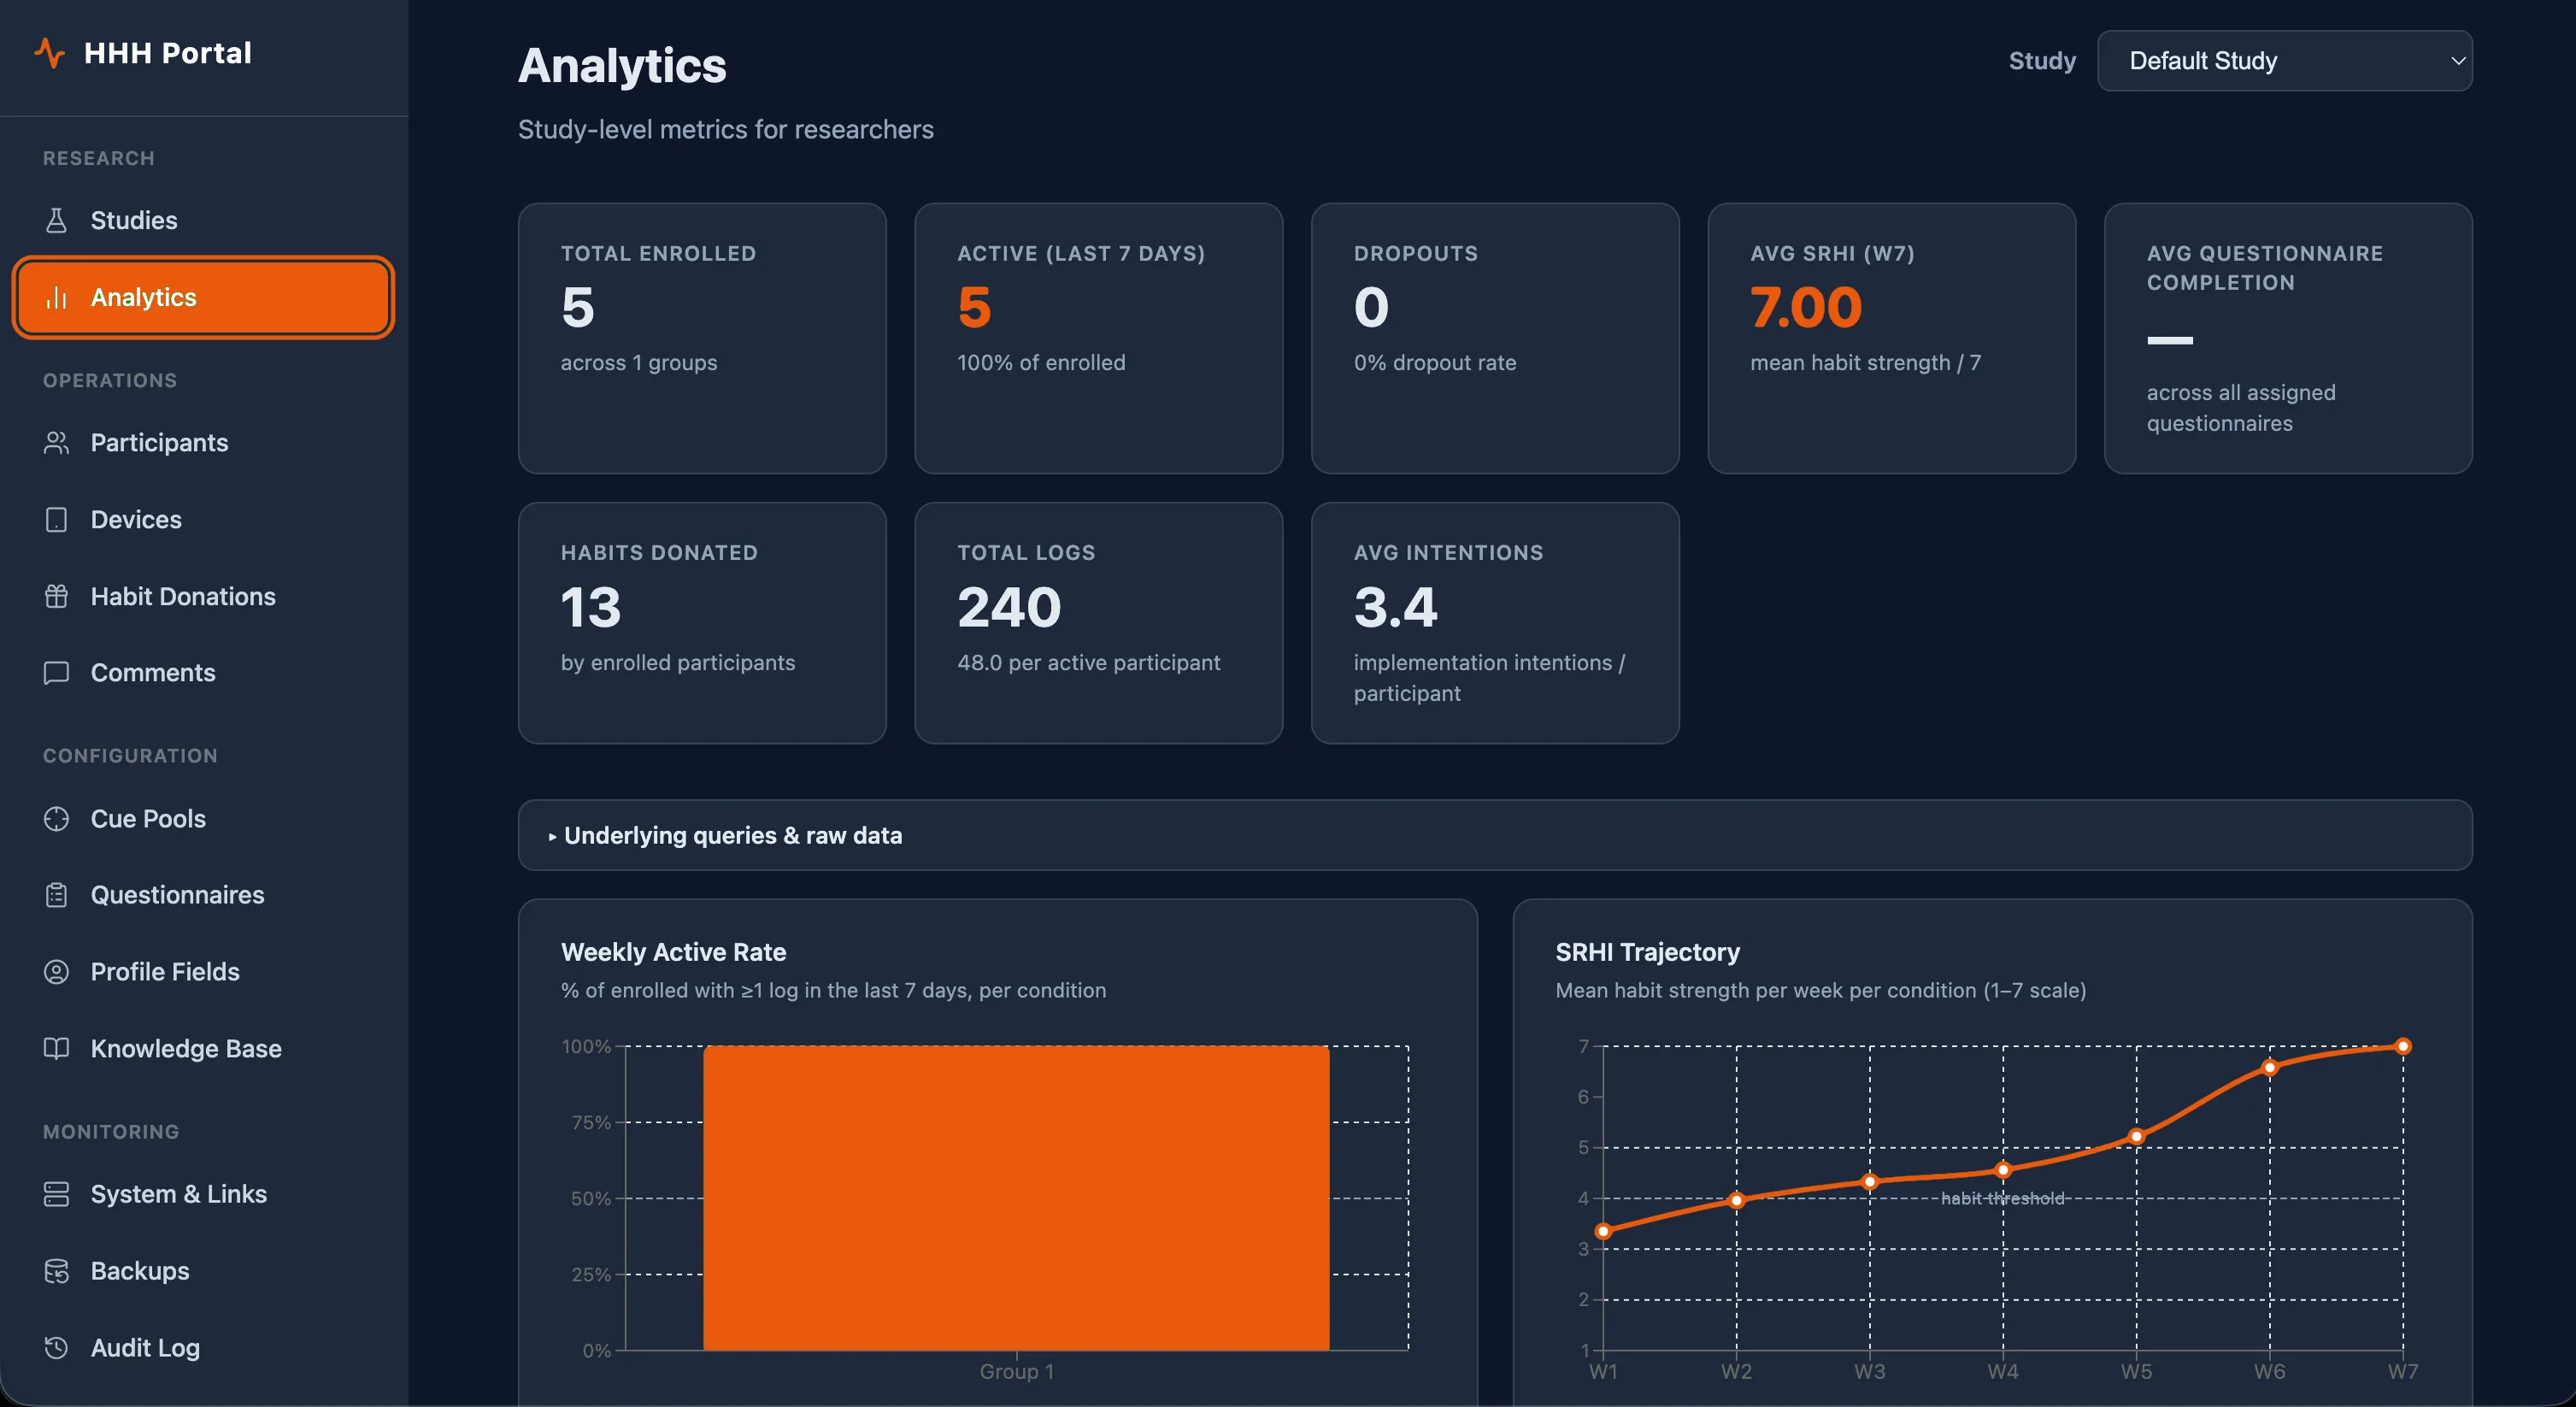Click the Audit Log history icon
The height and width of the screenshot is (1407, 2576).
click(x=57, y=1348)
